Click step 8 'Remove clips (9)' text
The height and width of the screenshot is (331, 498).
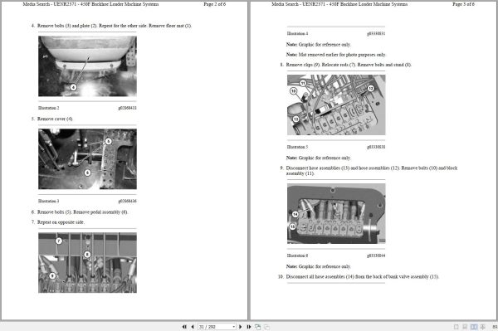point(349,65)
